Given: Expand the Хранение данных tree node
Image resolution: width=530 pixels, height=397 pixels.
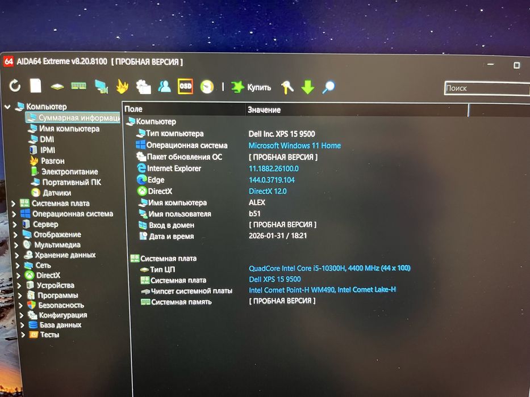Looking at the screenshot, I should click(x=17, y=255).
